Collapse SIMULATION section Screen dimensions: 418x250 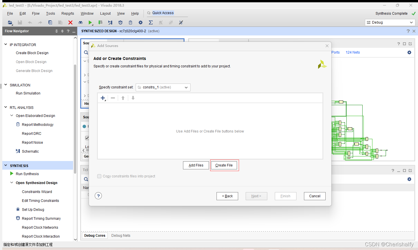click(x=6, y=85)
